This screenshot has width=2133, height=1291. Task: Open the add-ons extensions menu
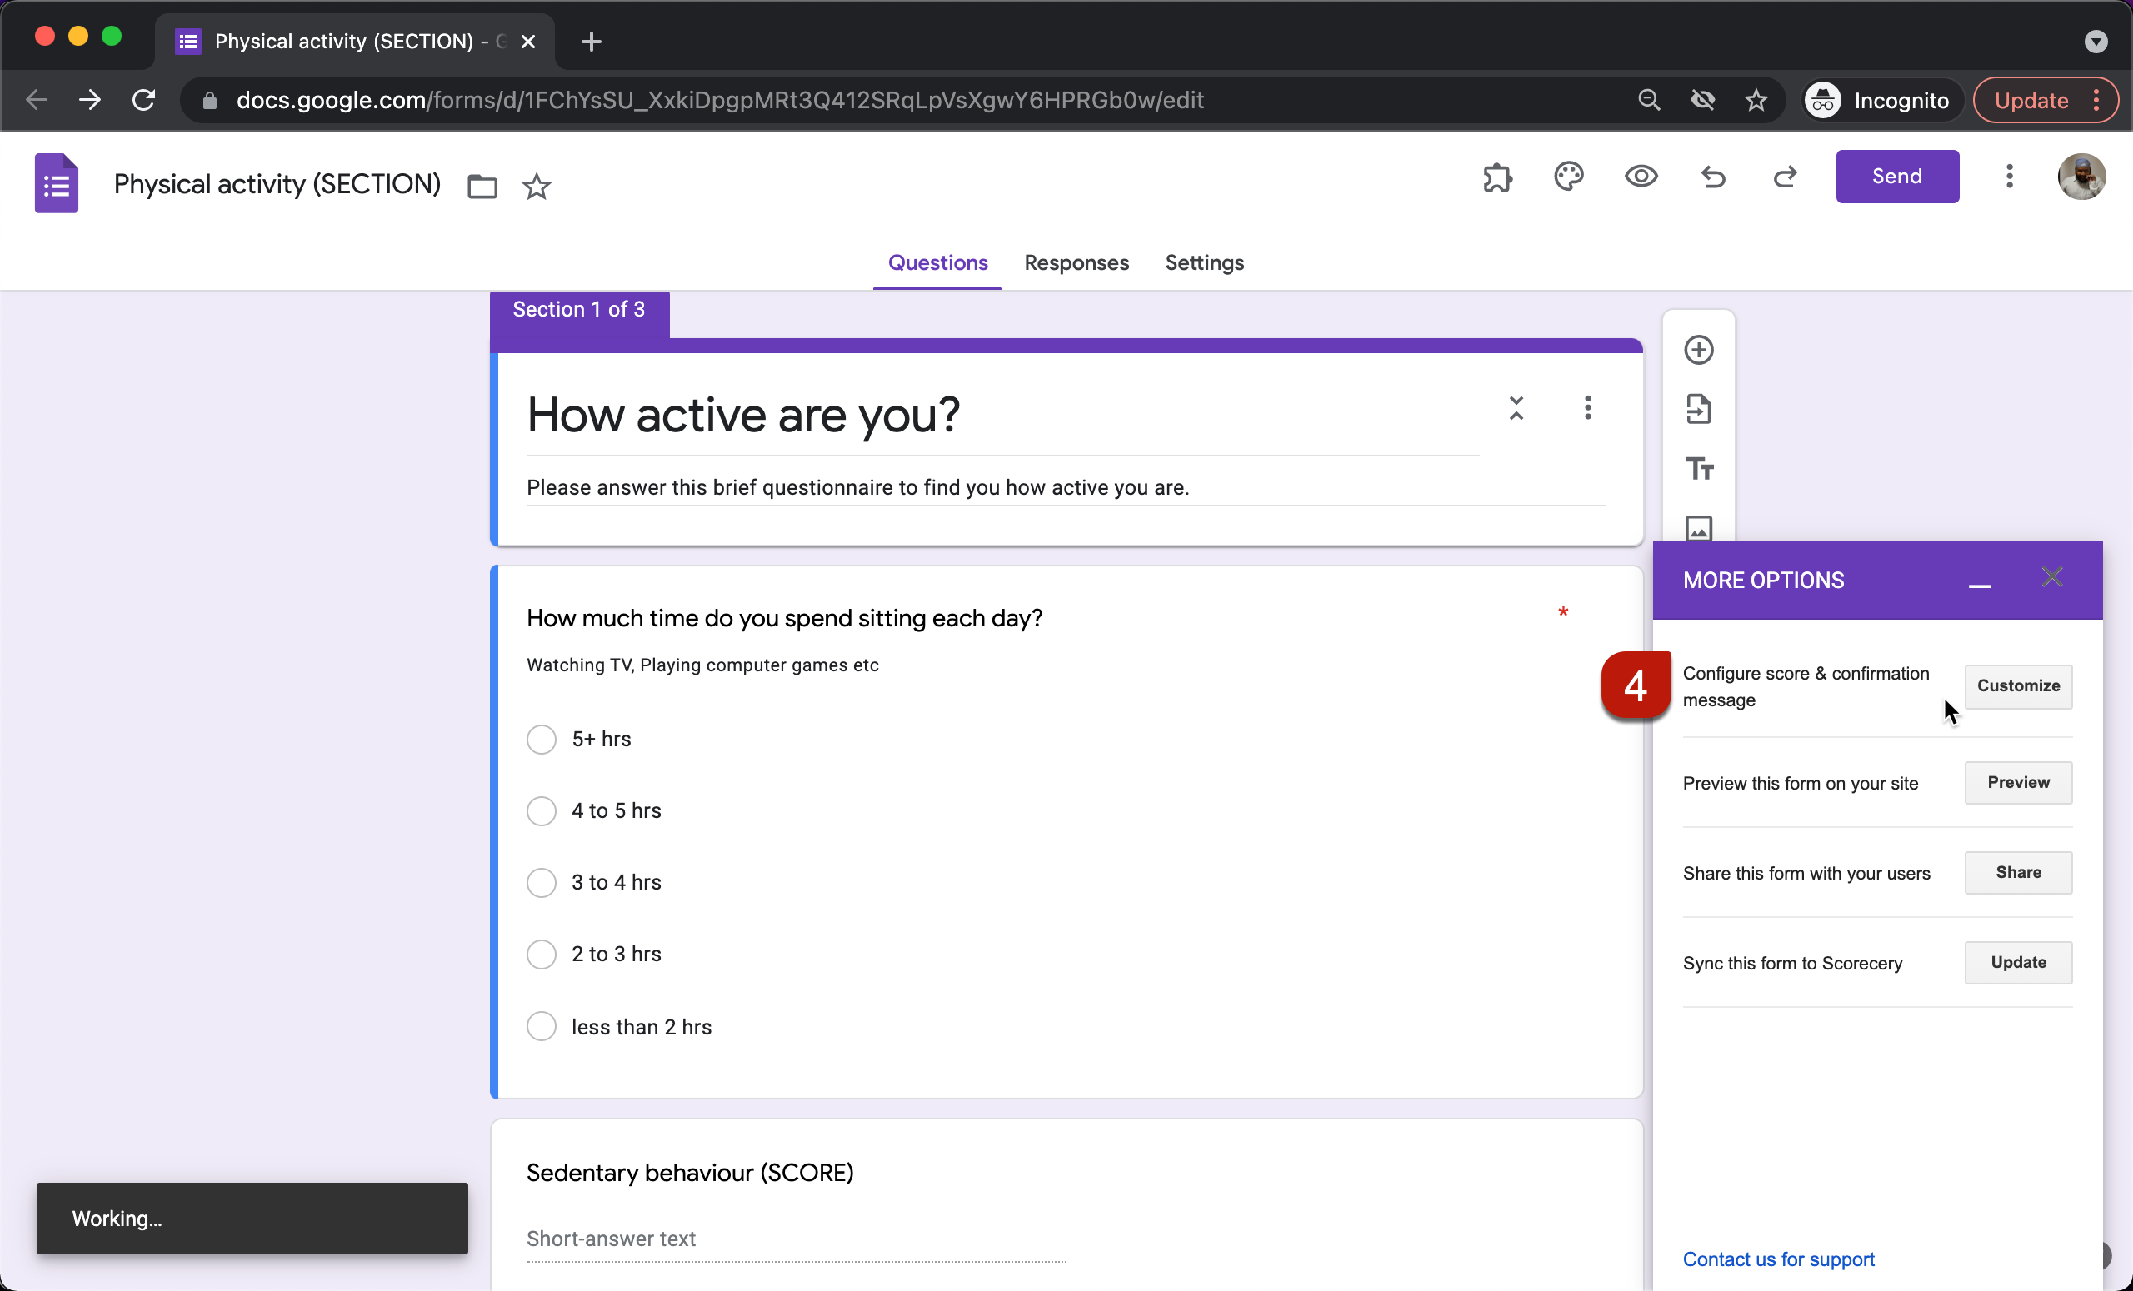(1496, 177)
